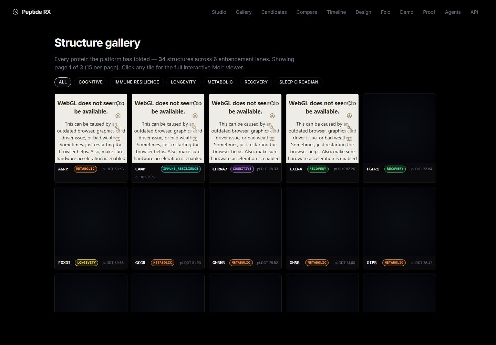Click pLDDT 79.98 score text
The height and width of the screenshot is (345, 496).
tap(146, 177)
